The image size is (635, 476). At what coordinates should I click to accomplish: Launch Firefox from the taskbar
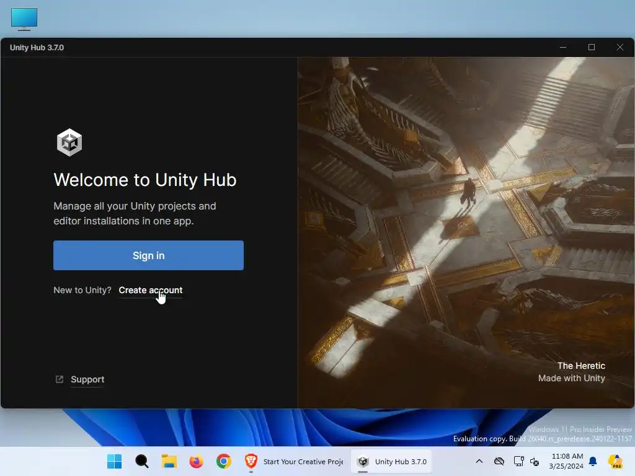(x=197, y=461)
